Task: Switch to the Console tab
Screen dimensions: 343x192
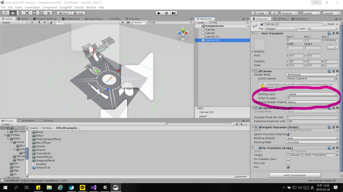Action: pos(47,121)
